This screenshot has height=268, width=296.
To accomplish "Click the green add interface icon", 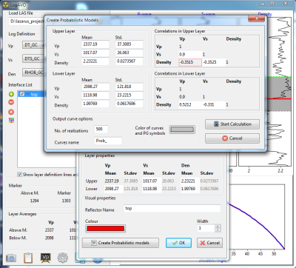I will 11,94.
